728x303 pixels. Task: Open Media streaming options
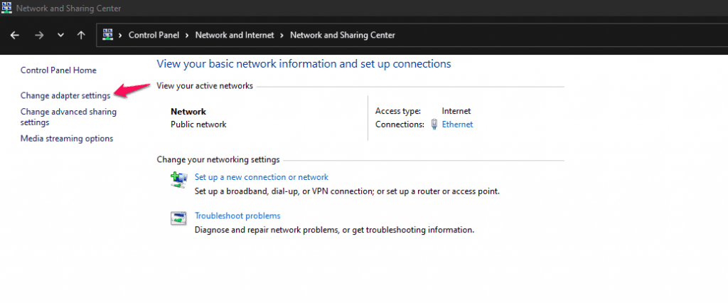pos(67,139)
